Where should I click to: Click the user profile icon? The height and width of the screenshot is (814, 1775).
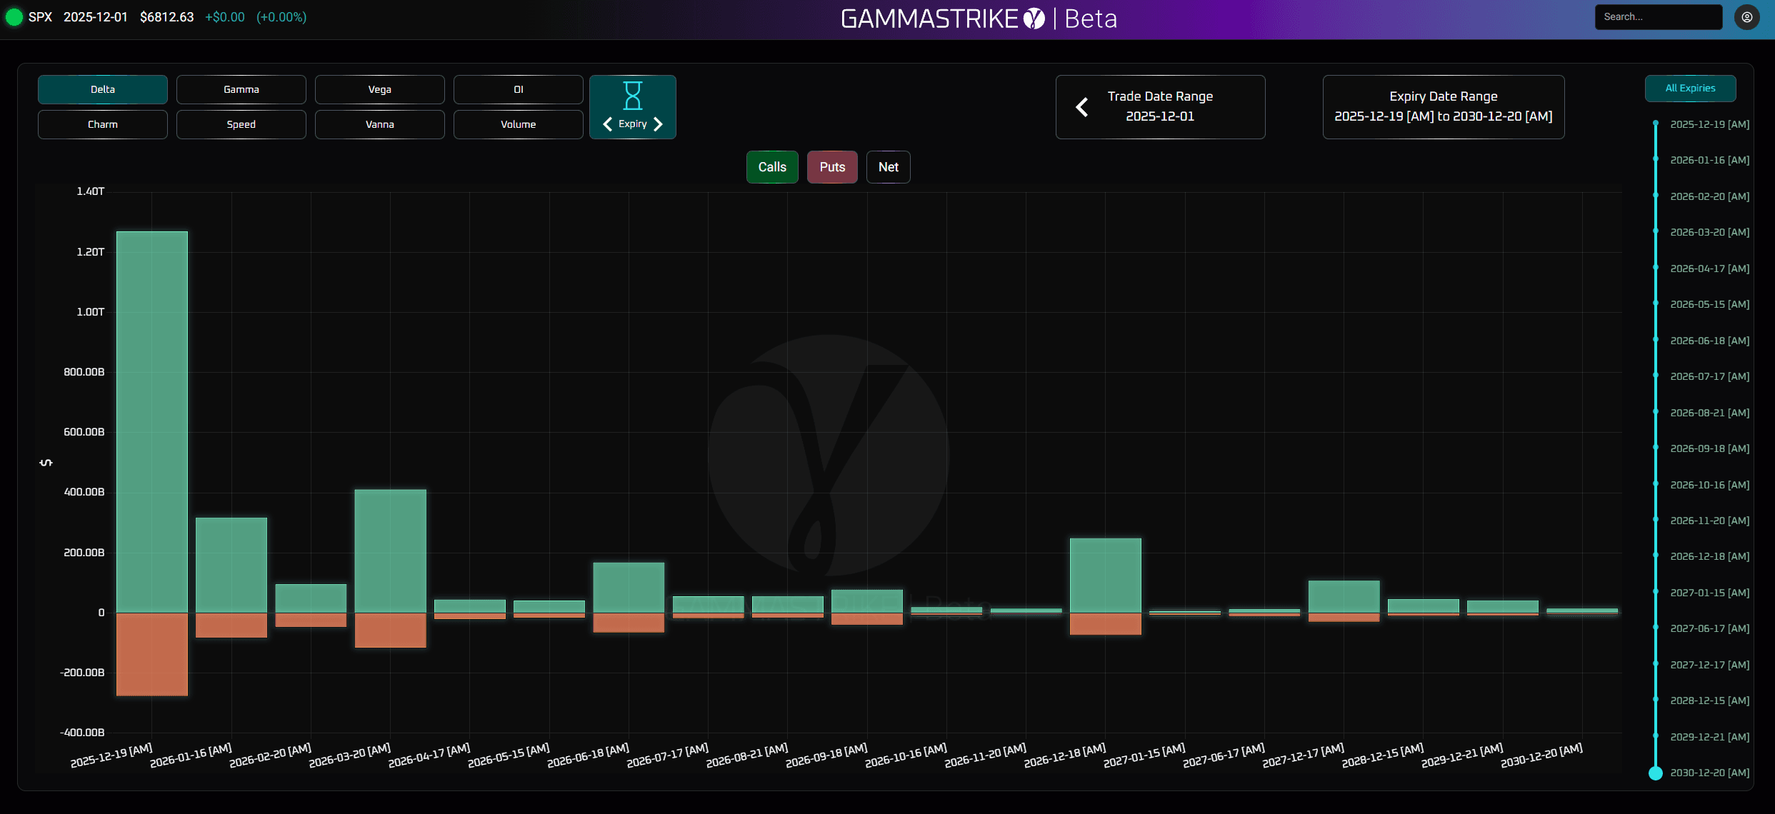point(1746,17)
